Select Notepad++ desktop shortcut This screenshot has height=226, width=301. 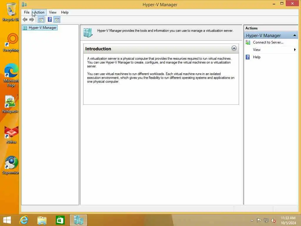tap(11, 104)
